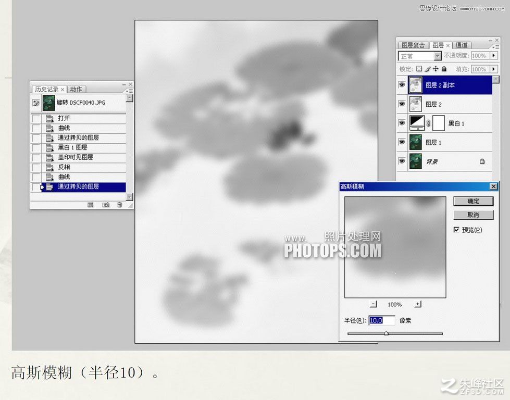
Task: Select the 图层 2 副本 layer thumbnail
Action: pyautogui.click(x=415, y=85)
